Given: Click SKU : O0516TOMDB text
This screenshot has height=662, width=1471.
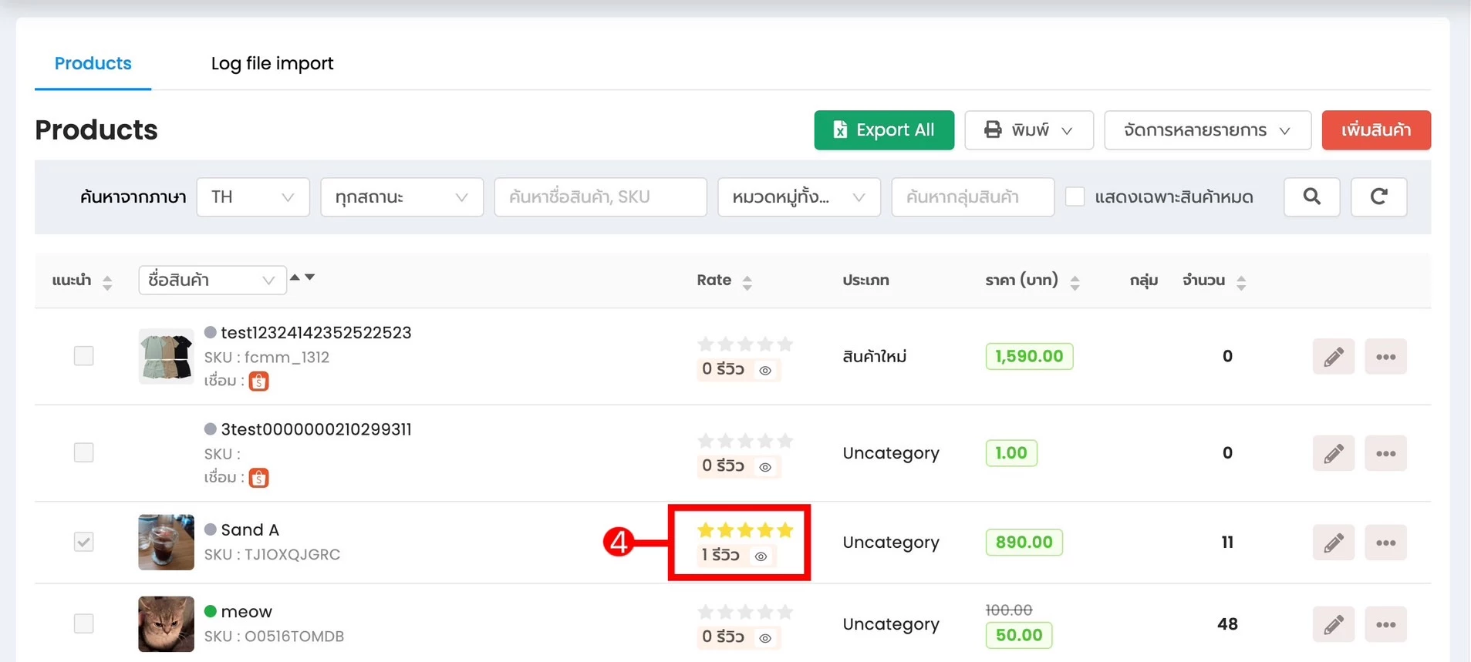Looking at the screenshot, I should (274, 636).
